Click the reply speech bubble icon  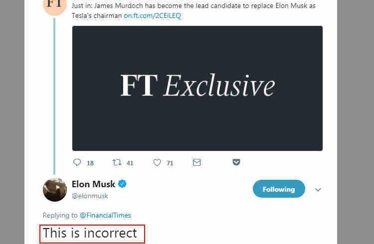pos(77,162)
